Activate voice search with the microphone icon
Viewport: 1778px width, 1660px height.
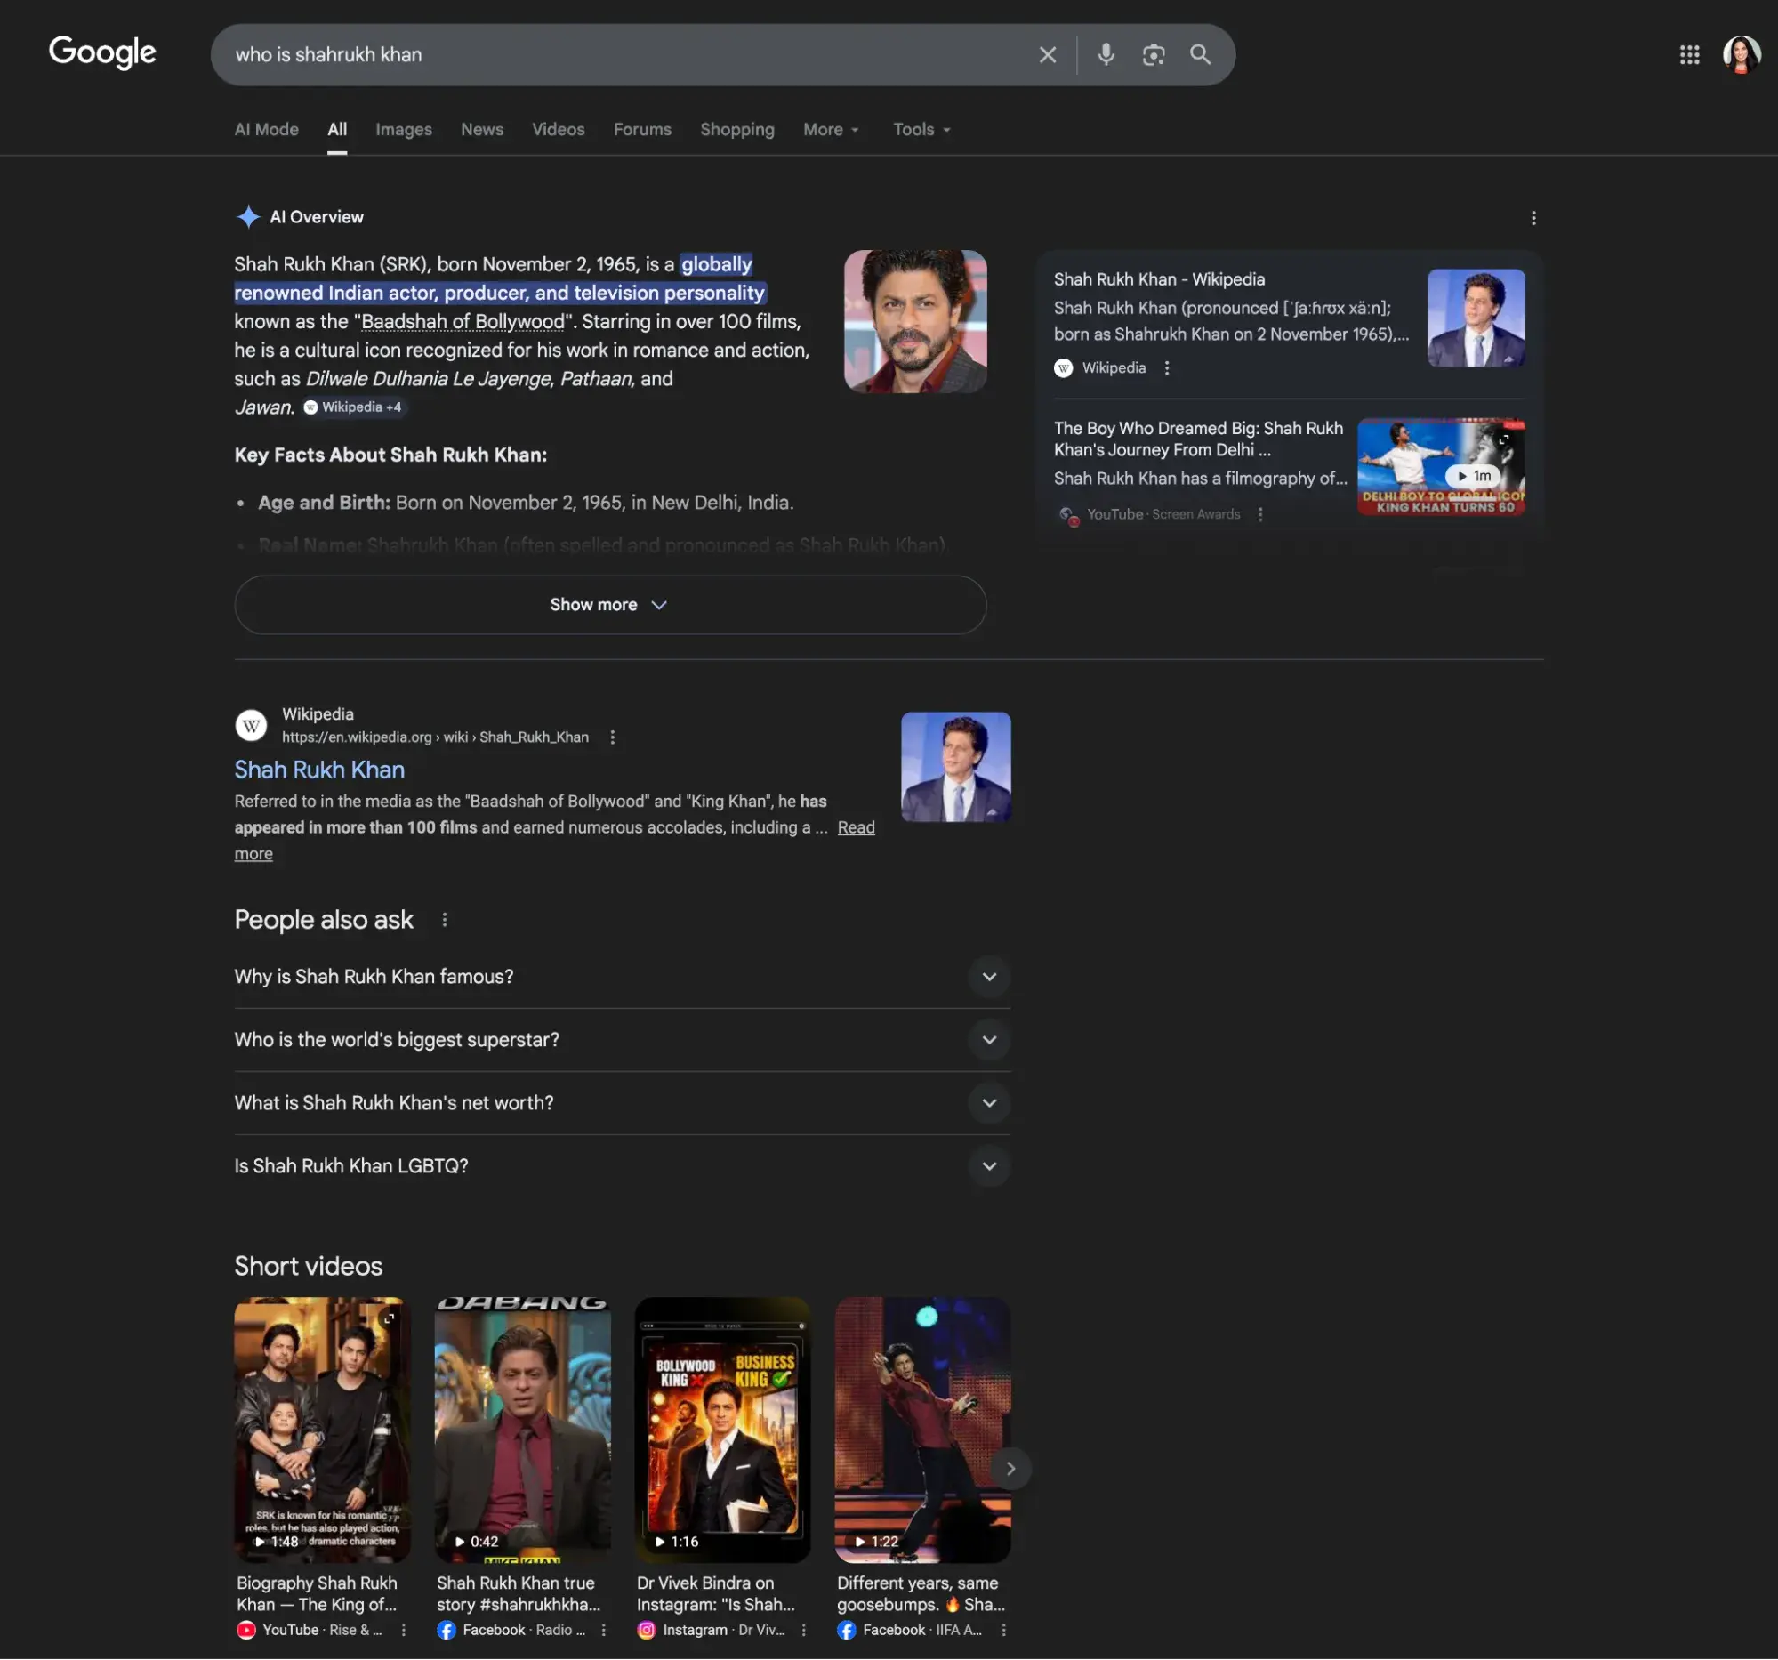[x=1106, y=54]
